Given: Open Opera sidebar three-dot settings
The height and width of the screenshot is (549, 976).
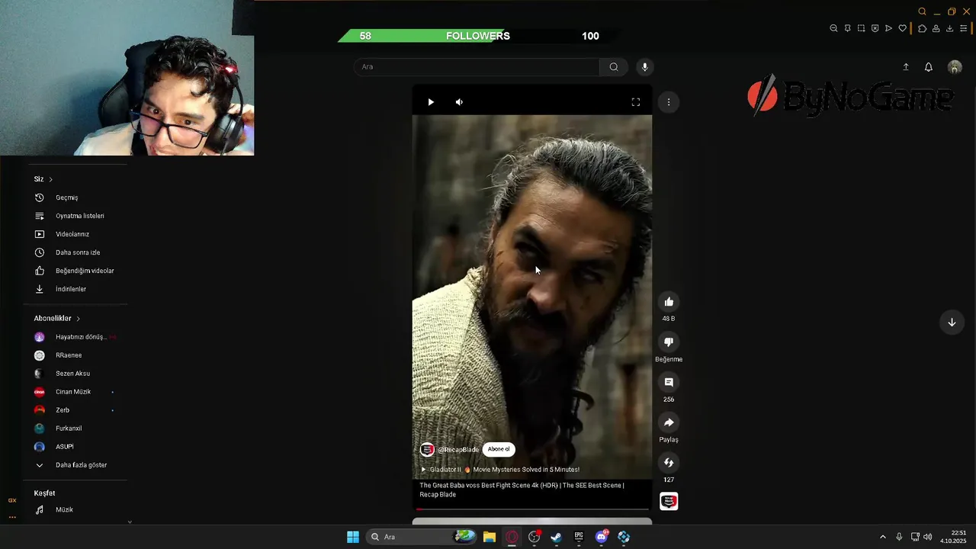Looking at the screenshot, I should (x=12, y=517).
